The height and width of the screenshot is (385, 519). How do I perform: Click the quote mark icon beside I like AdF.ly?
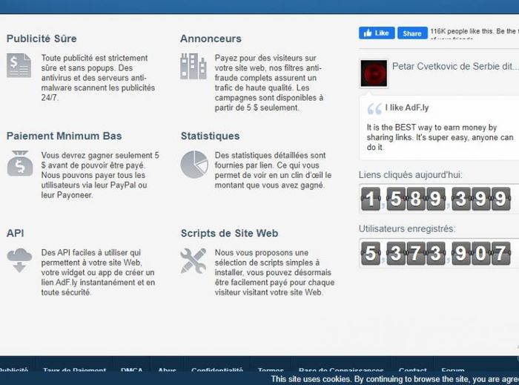pyautogui.click(x=374, y=108)
